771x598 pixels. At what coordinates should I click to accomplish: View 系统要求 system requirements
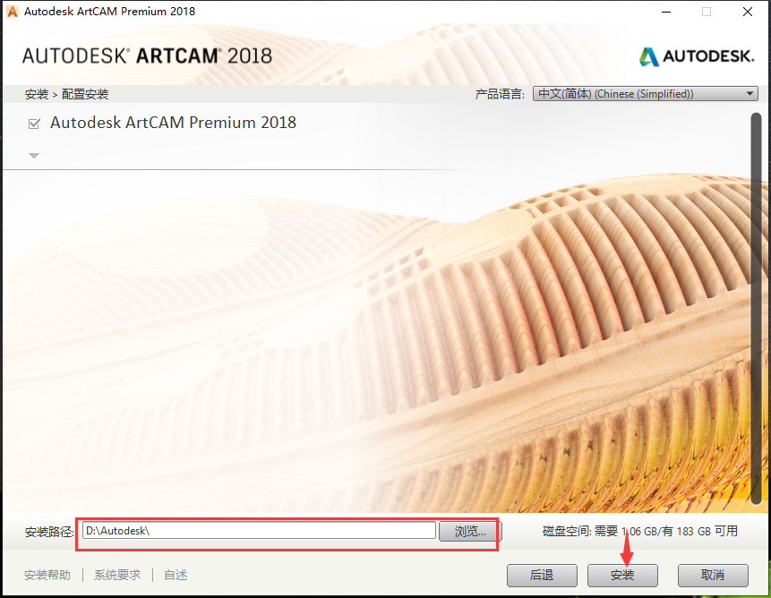(x=116, y=575)
